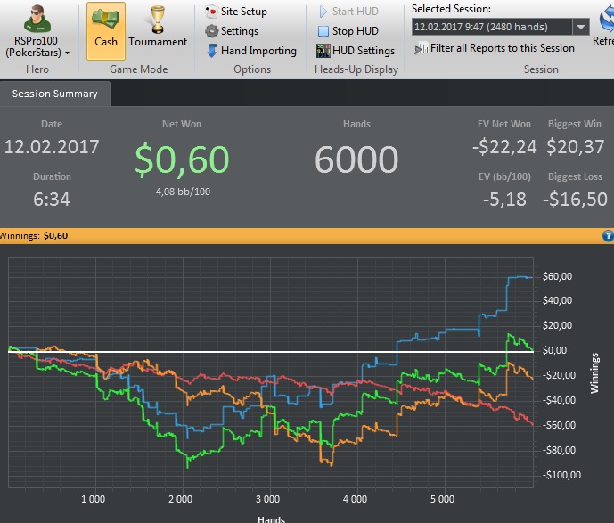Screen dimensions: 614x523
Task: Click the help question mark icon
Action: (x=608, y=236)
